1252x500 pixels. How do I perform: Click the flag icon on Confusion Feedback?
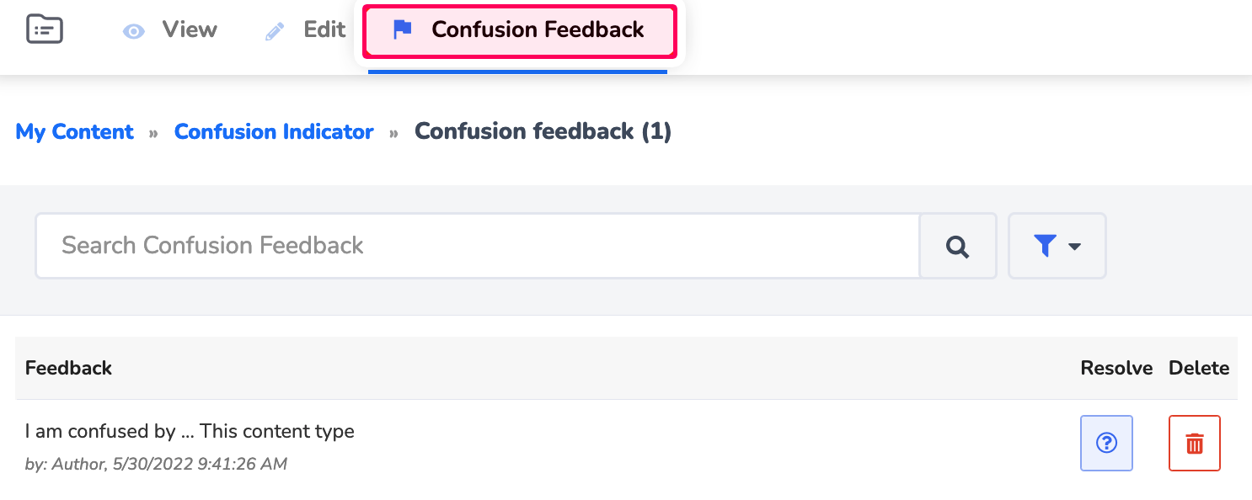402,29
